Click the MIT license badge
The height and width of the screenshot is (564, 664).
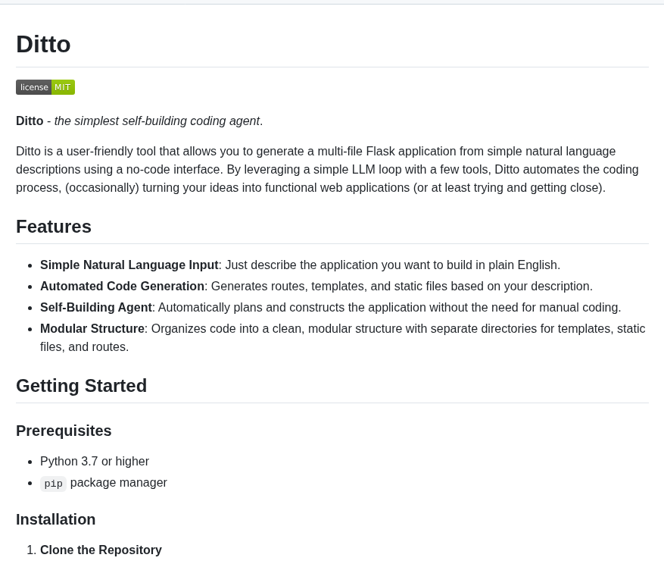tap(45, 87)
